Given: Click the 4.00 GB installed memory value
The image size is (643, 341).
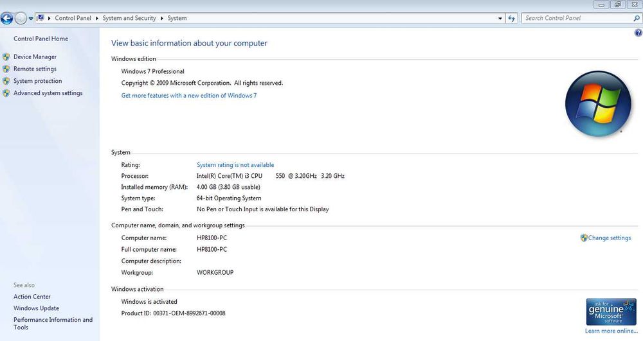Looking at the screenshot, I should (228, 187).
